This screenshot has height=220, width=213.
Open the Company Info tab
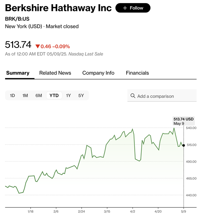[x=98, y=73]
